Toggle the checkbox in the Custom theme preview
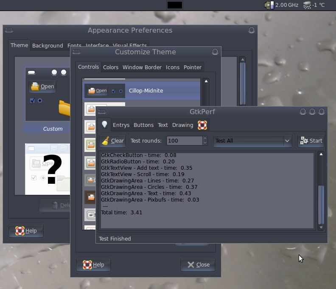The image size is (336, 289). click(32, 100)
